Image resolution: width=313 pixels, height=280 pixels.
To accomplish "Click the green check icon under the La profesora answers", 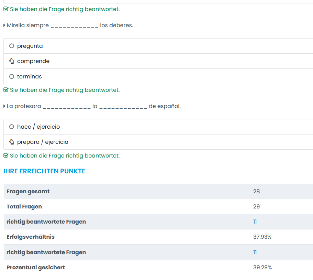I will (x=5, y=156).
